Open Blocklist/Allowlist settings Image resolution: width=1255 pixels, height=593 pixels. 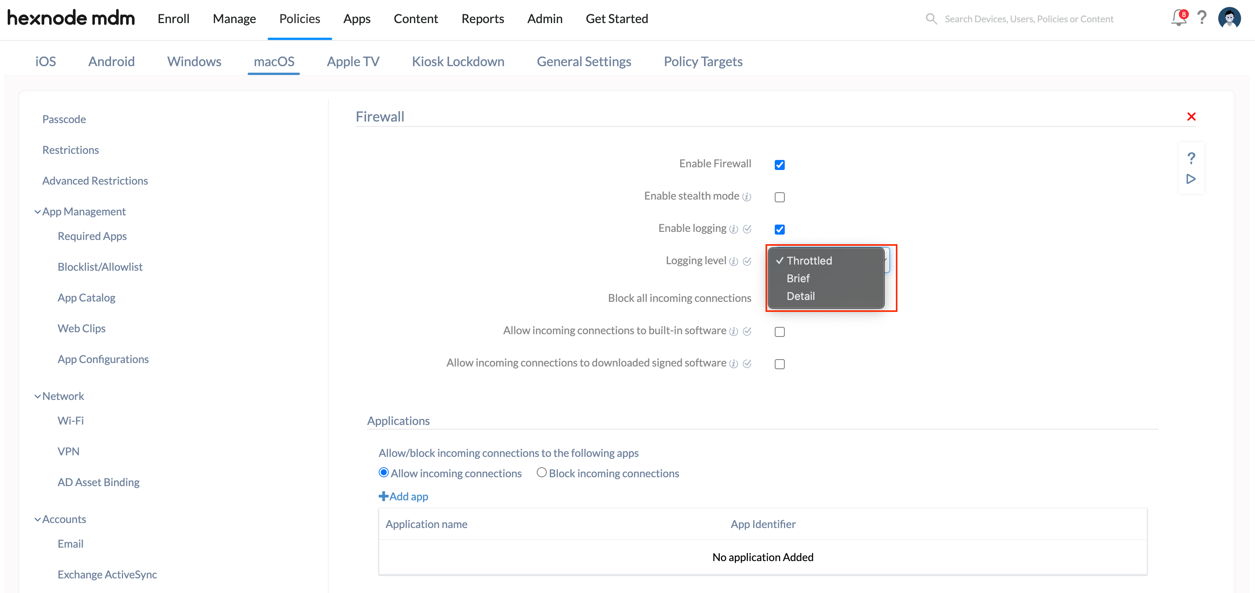pos(100,267)
